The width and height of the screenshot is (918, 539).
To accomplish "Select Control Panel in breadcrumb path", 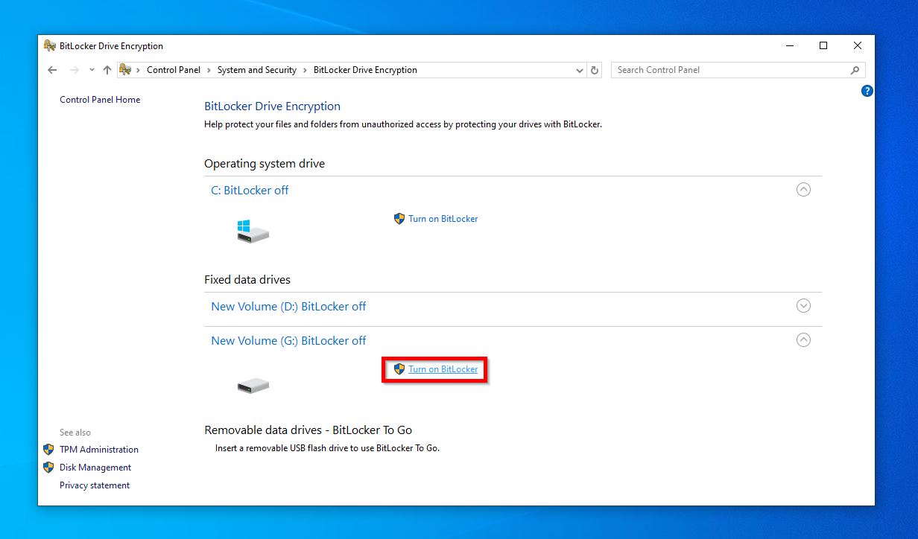I will click(174, 70).
